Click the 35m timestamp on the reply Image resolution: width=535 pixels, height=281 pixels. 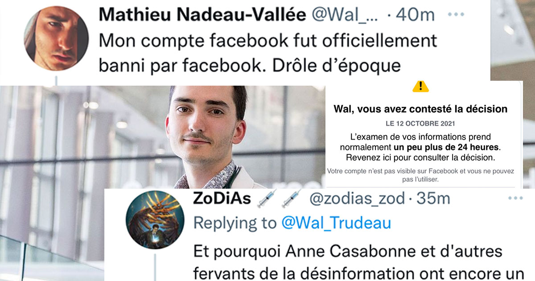point(432,199)
